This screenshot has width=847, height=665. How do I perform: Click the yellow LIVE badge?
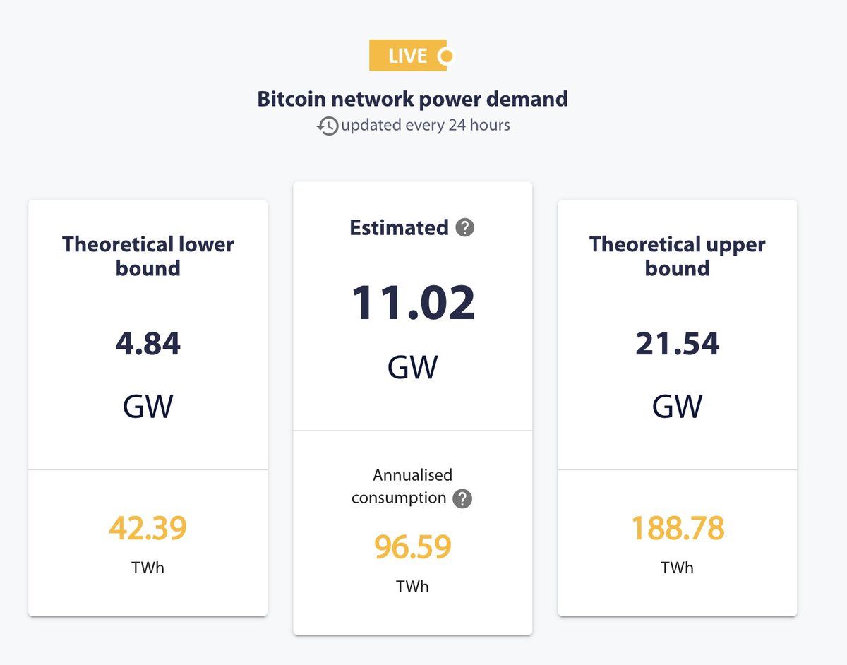click(x=407, y=56)
